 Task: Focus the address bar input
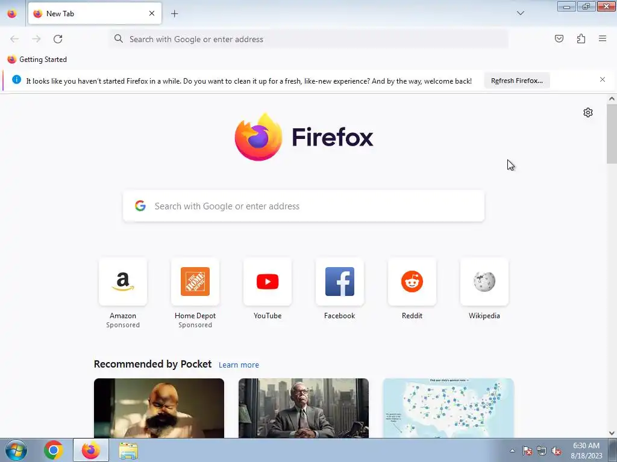point(309,39)
